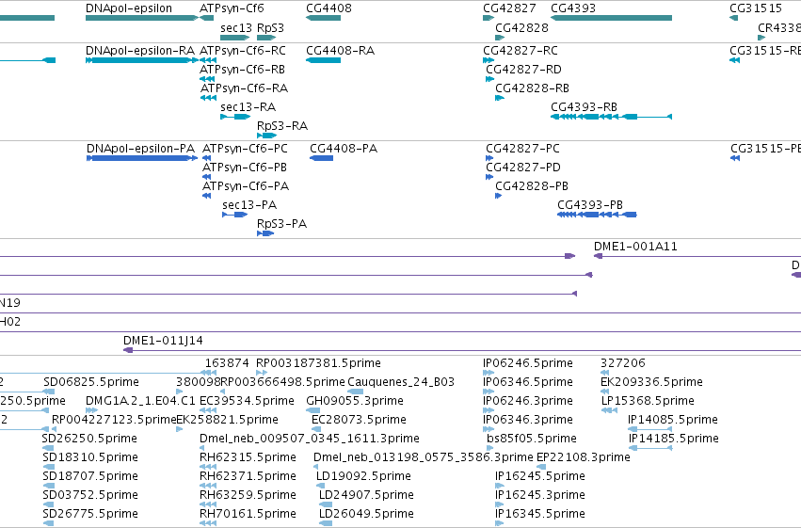Select protein CG42827-PD

pyautogui.click(x=523, y=168)
